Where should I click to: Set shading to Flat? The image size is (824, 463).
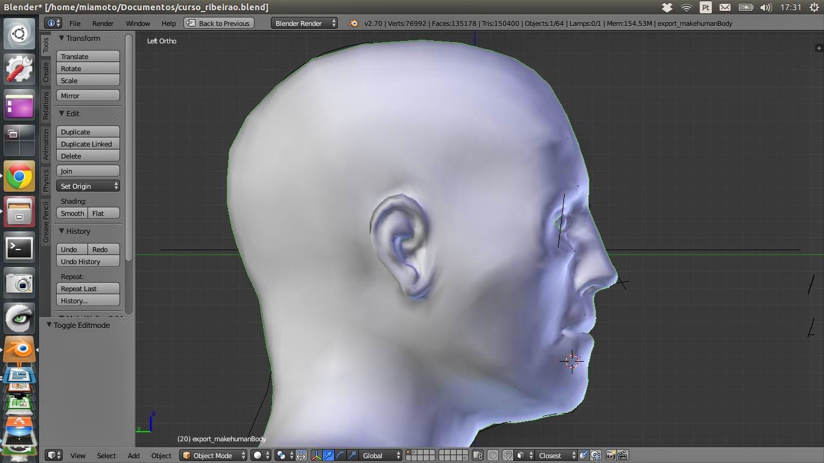point(104,213)
